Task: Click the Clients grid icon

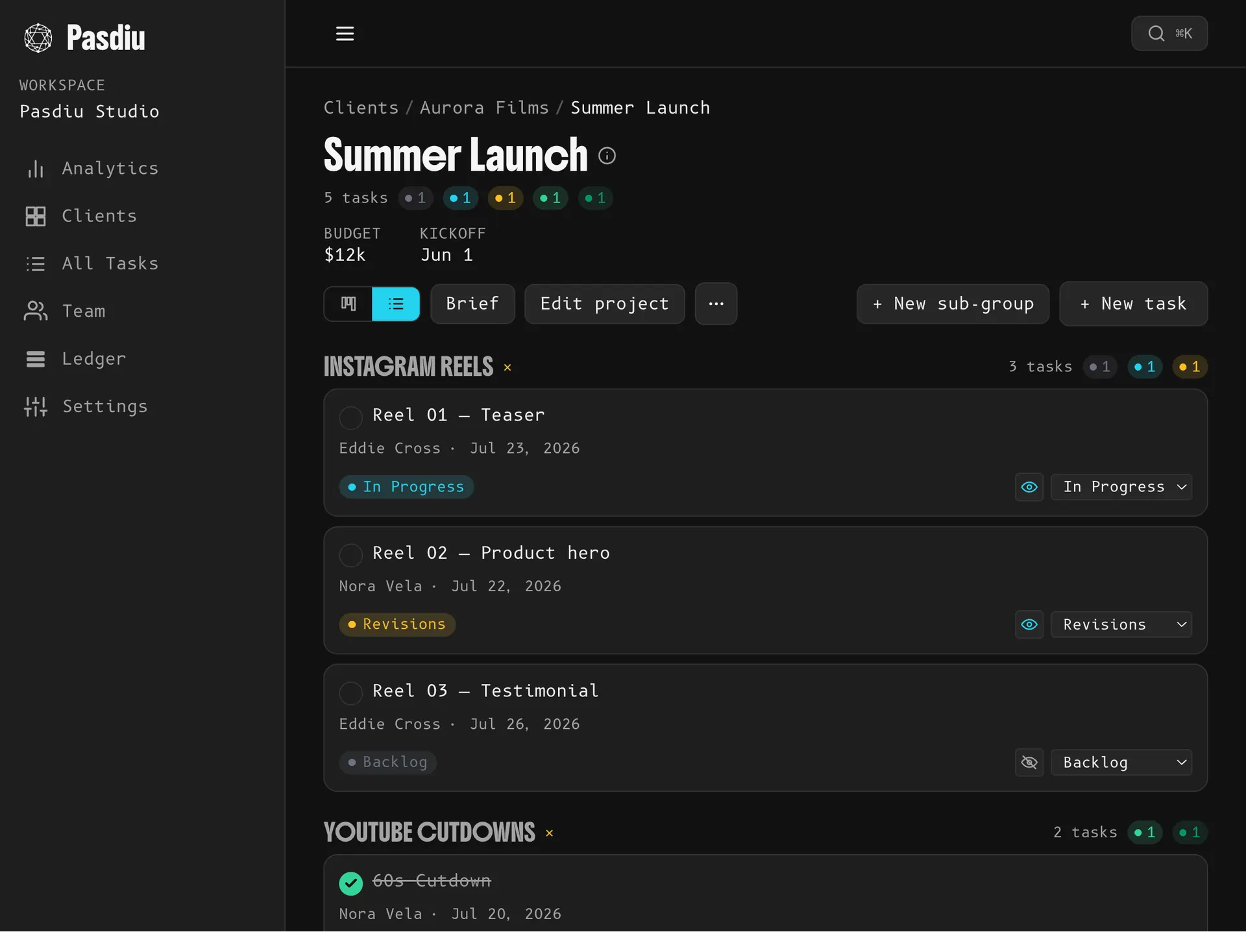Action: (x=36, y=216)
